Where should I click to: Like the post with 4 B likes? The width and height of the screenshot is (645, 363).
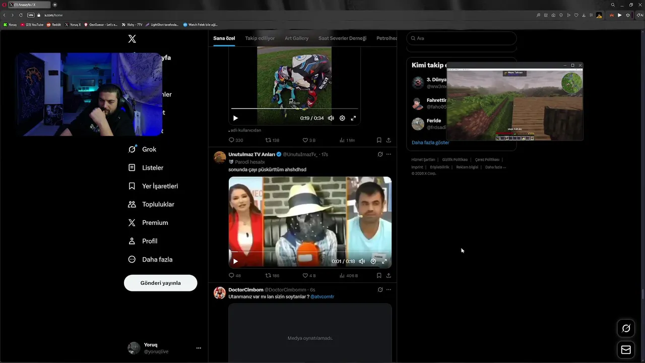pyautogui.click(x=308, y=275)
